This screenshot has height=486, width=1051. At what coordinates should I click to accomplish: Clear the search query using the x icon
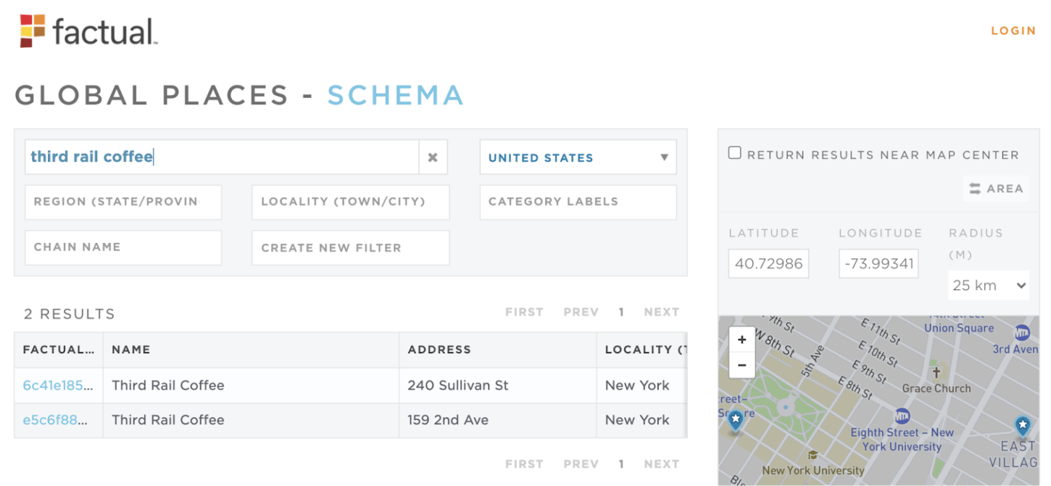coord(432,157)
